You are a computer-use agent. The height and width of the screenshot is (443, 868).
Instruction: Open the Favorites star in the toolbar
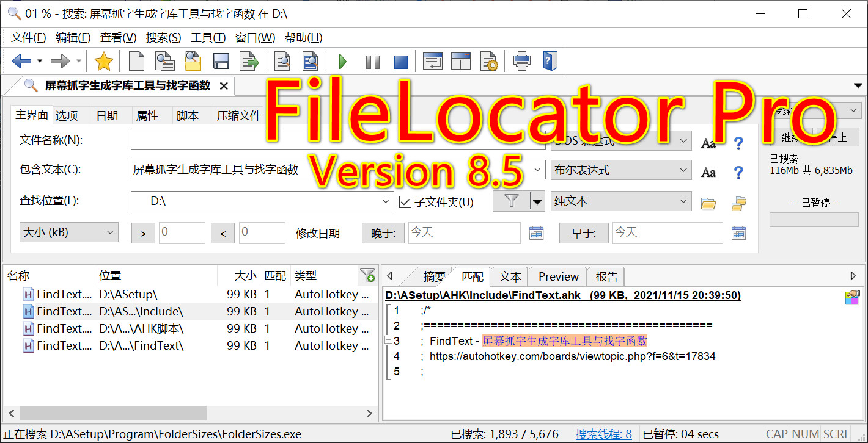pos(104,61)
